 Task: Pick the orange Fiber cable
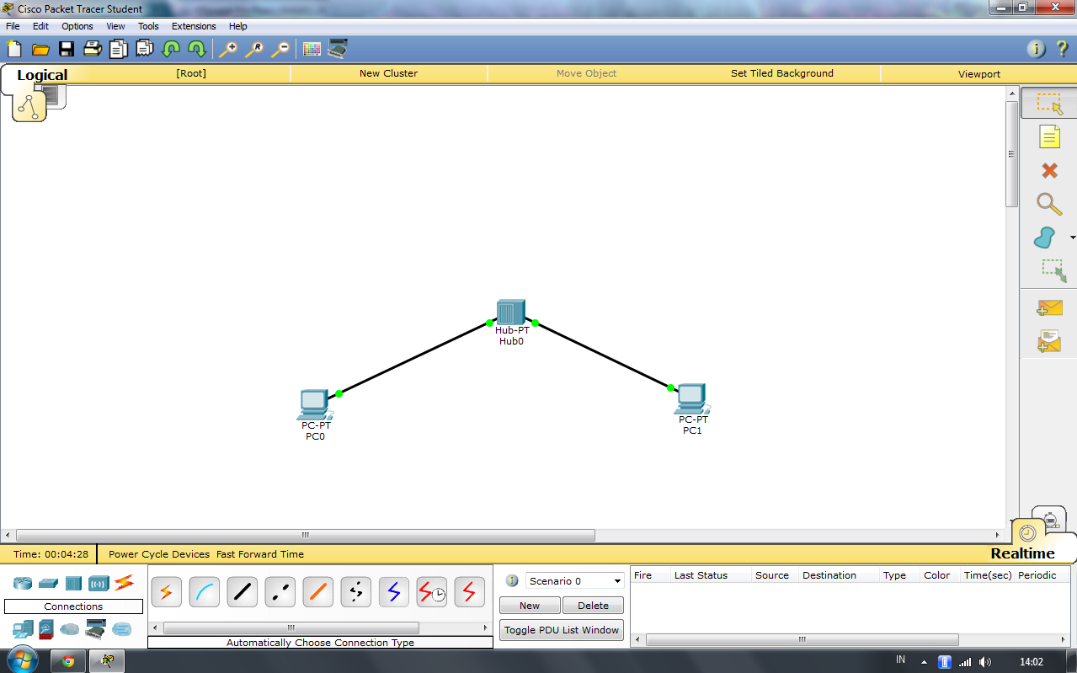[317, 592]
